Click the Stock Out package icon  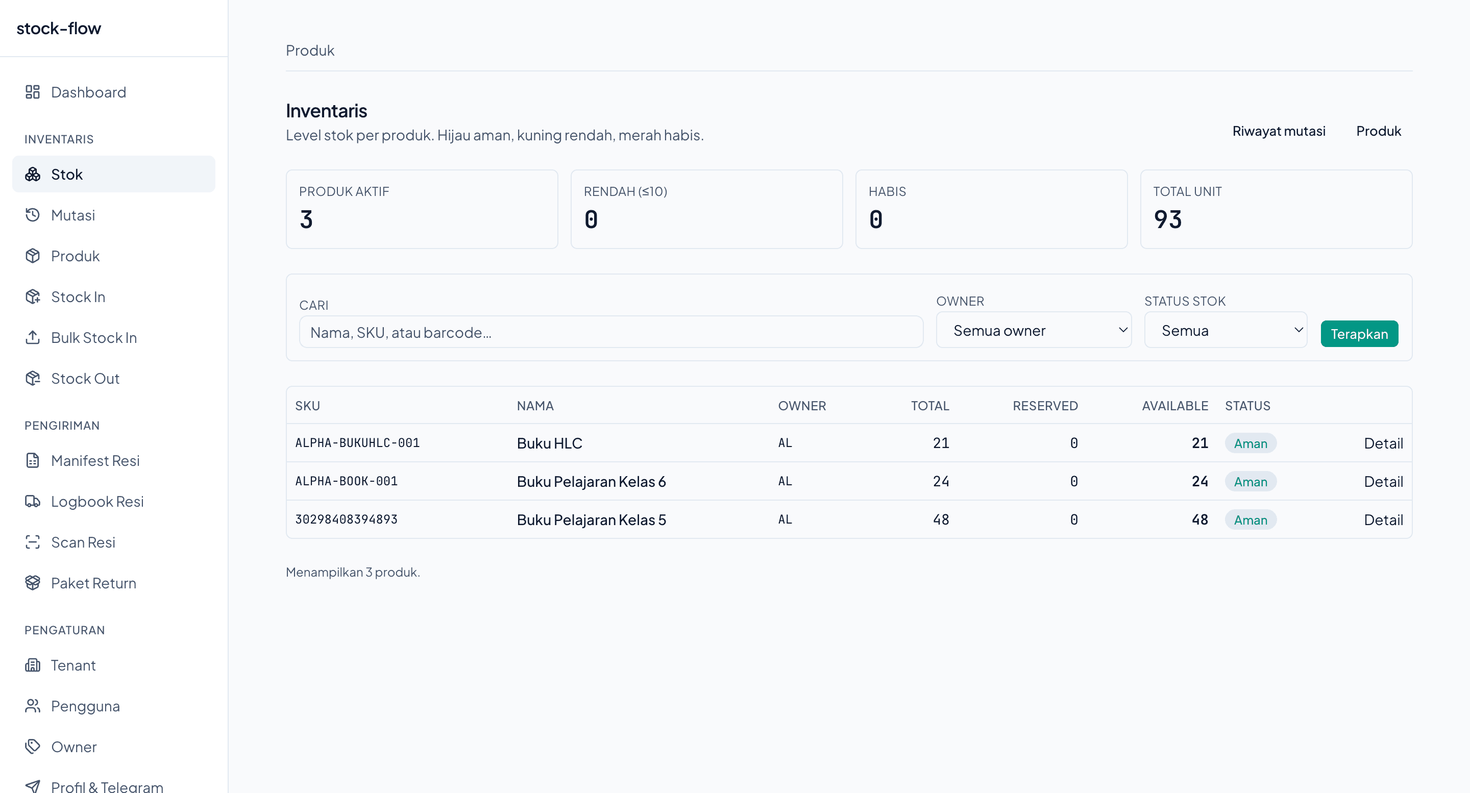tap(33, 378)
